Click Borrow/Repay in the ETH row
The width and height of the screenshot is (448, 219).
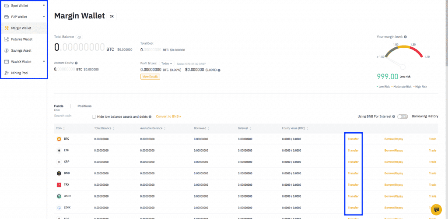point(394,150)
